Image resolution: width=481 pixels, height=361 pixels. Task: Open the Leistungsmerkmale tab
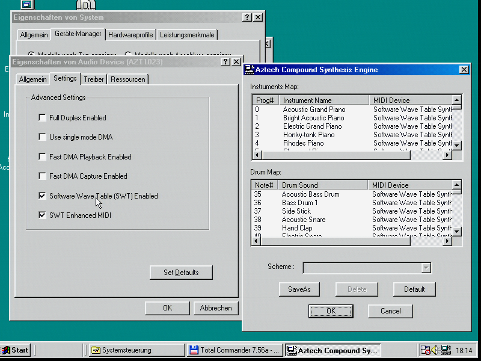[x=187, y=35]
